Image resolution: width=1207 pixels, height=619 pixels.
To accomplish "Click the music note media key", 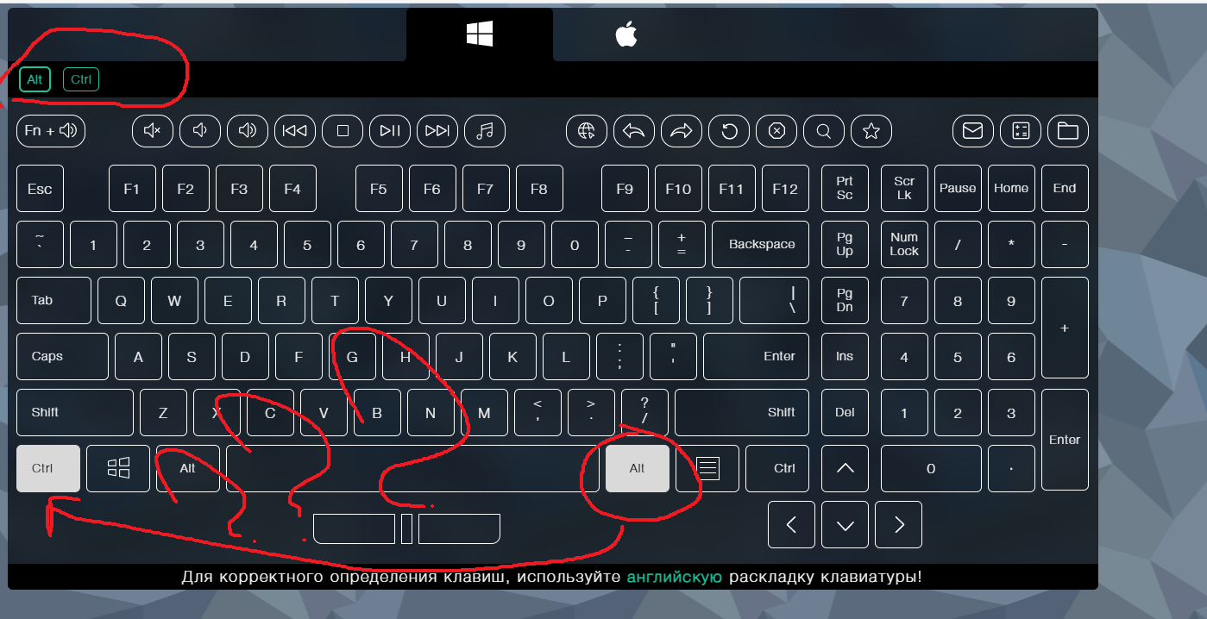I will click(x=485, y=131).
